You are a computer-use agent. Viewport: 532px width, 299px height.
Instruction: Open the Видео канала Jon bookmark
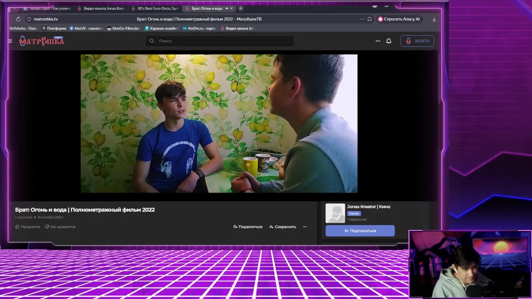pyautogui.click(x=237, y=29)
